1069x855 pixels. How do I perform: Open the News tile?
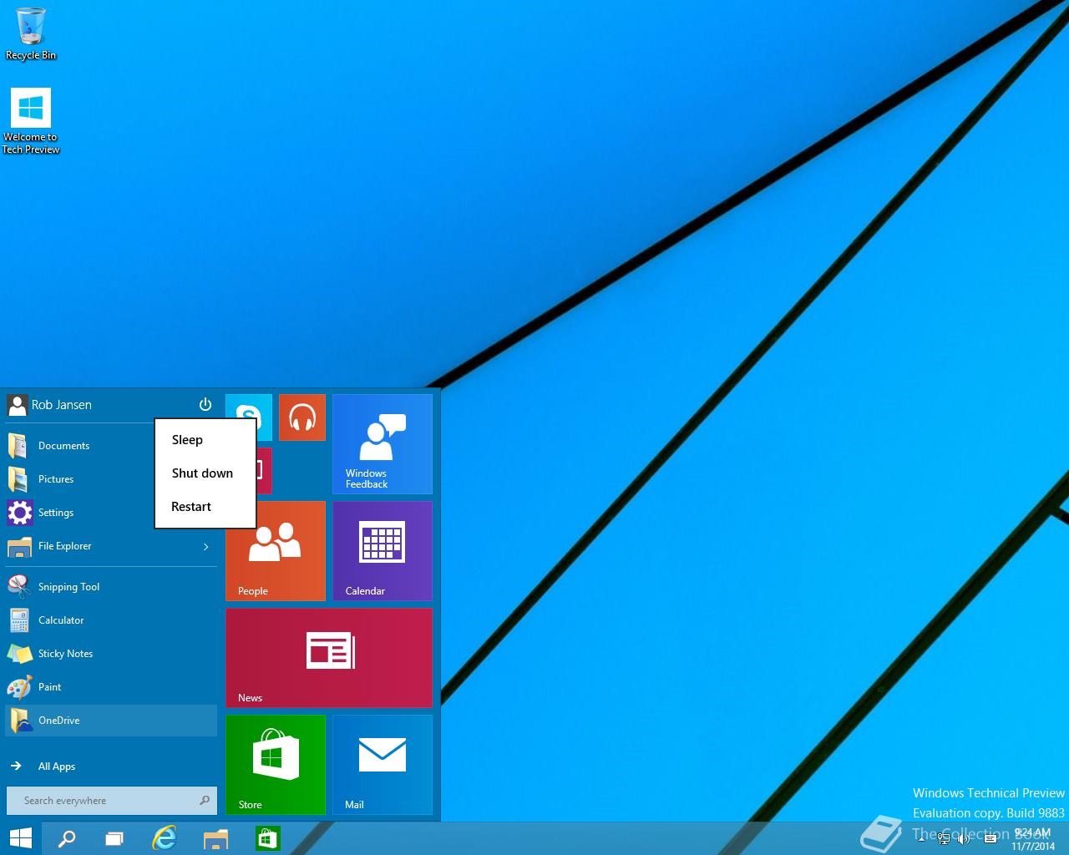[329, 658]
